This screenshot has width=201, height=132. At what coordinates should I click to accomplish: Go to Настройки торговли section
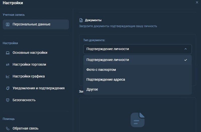[x=29, y=65]
